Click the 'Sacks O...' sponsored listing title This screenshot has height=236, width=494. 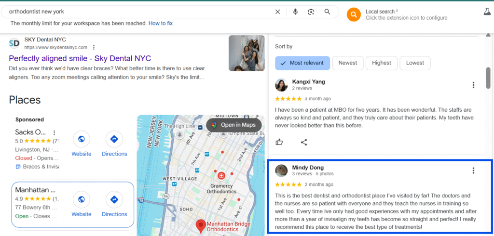(x=30, y=132)
